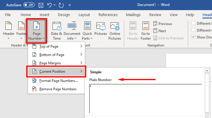Click the Previous navigation icon
This screenshot has height=118, width=212.
[155, 24]
